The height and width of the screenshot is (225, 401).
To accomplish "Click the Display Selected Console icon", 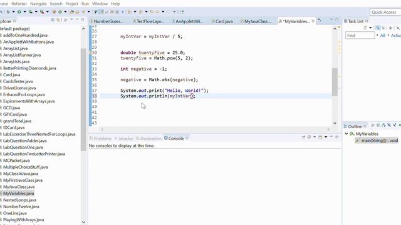I will tap(309, 137).
